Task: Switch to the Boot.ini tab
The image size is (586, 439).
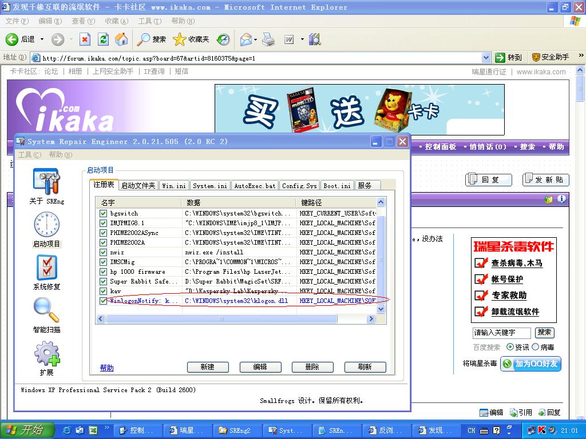Action: [336, 186]
